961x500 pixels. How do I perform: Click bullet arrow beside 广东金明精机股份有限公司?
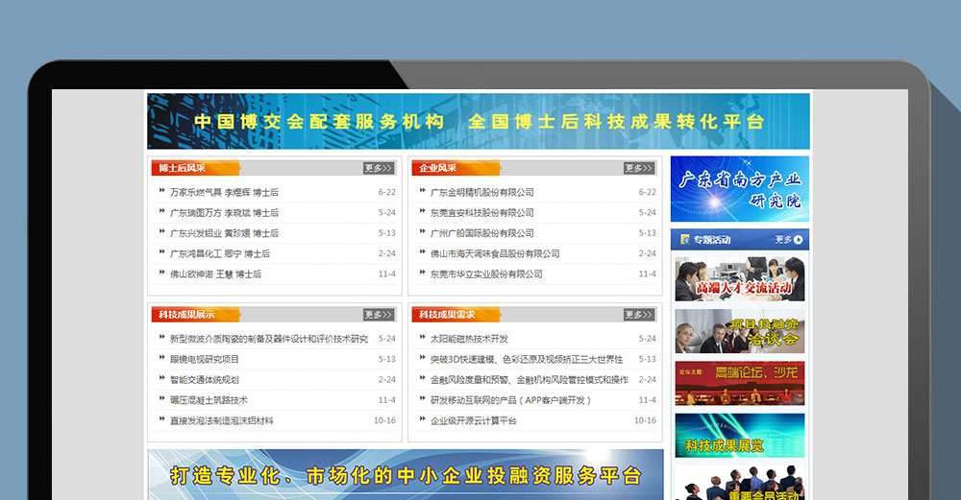coord(422,190)
